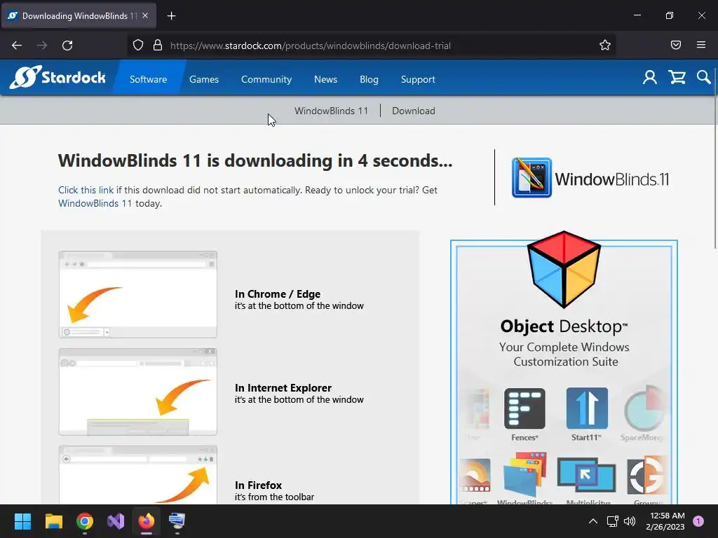The image size is (718, 538).
Task: Open the Windows Start menu
Action: tap(22, 521)
